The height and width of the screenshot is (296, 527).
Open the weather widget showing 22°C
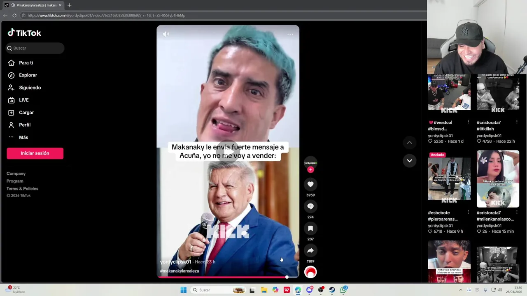tap(16, 290)
